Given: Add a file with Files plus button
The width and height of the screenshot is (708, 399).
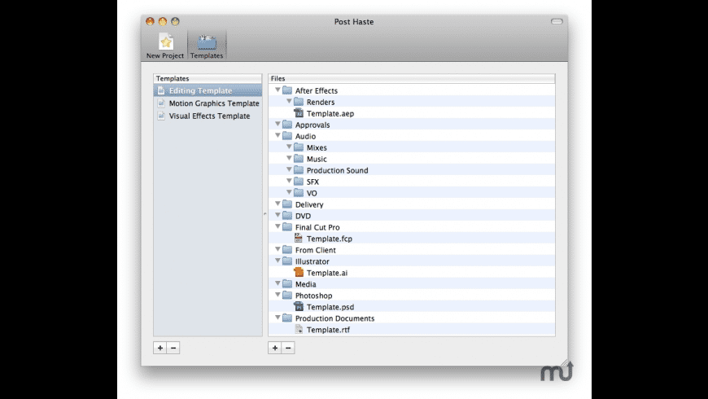Looking at the screenshot, I should 275,348.
